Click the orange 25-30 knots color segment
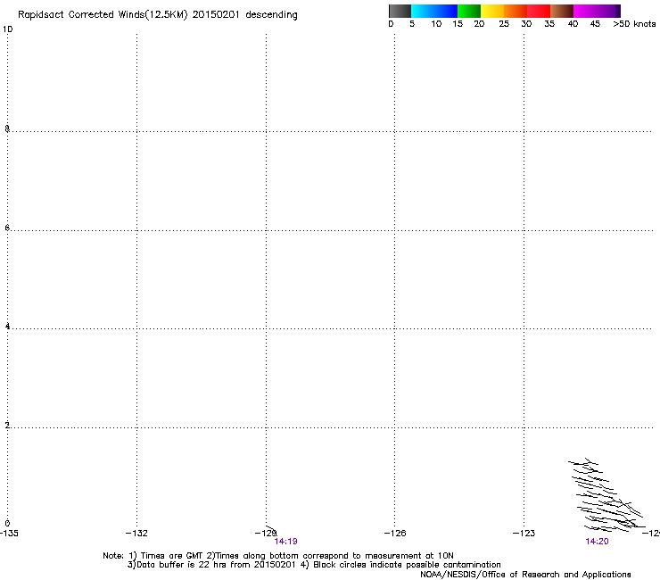The width and height of the screenshot is (660, 580). coord(516,11)
